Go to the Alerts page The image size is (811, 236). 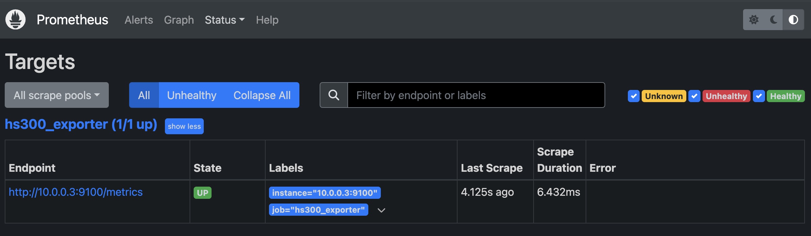click(x=139, y=20)
